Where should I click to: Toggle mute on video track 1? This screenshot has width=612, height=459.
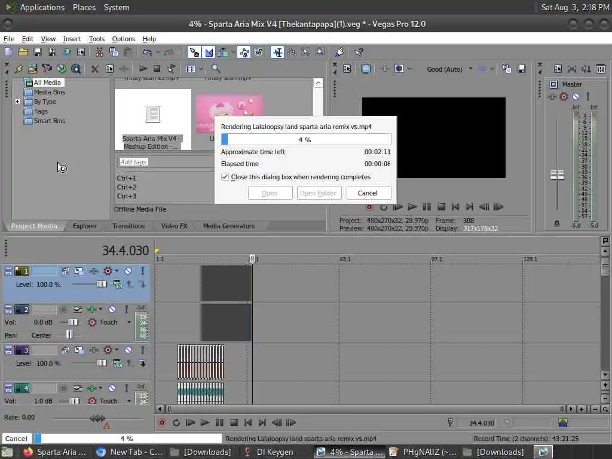pyautogui.click(x=128, y=271)
